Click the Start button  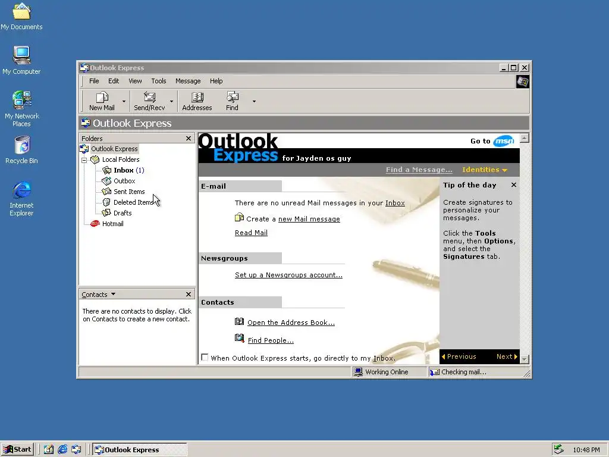coord(17,450)
